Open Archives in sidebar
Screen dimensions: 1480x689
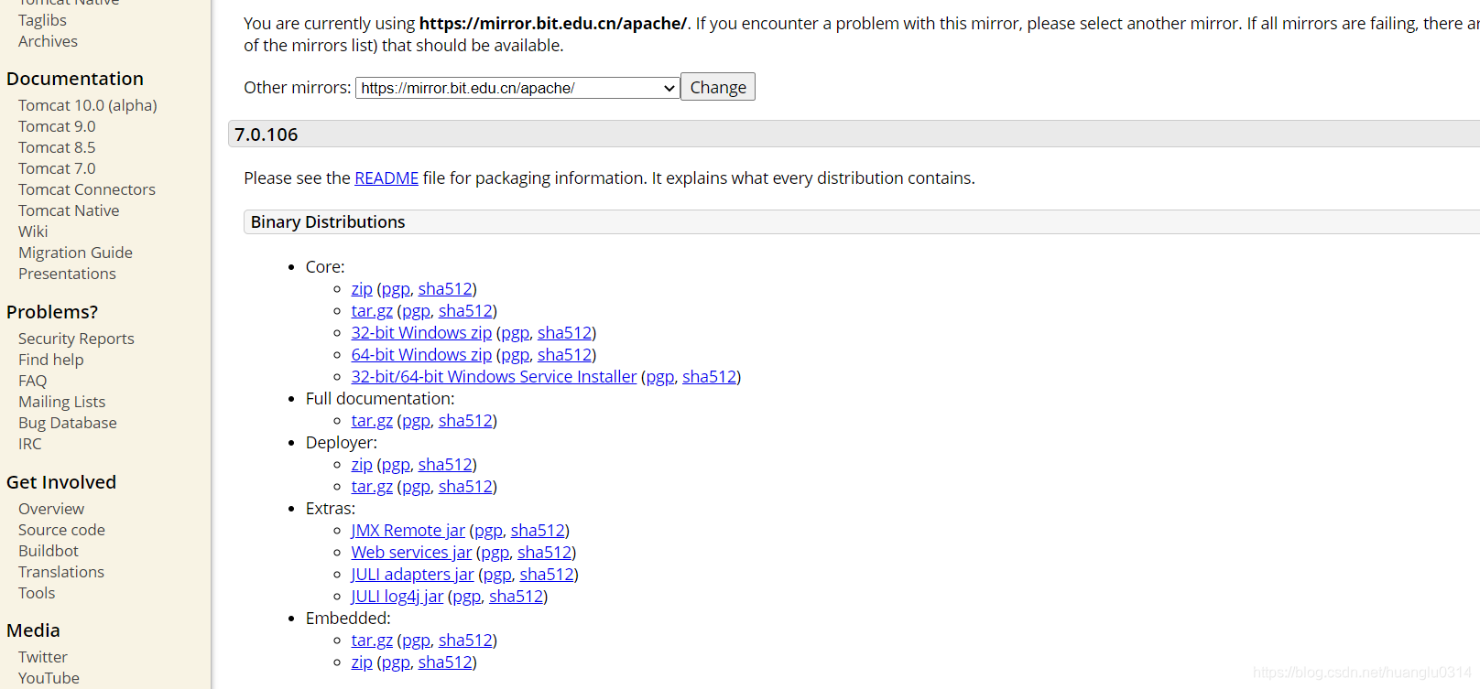[48, 41]
